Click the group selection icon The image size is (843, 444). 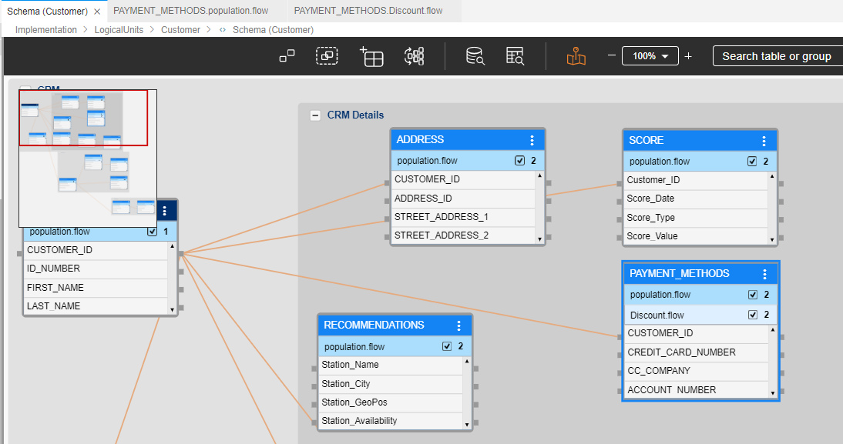pos(327,56)
